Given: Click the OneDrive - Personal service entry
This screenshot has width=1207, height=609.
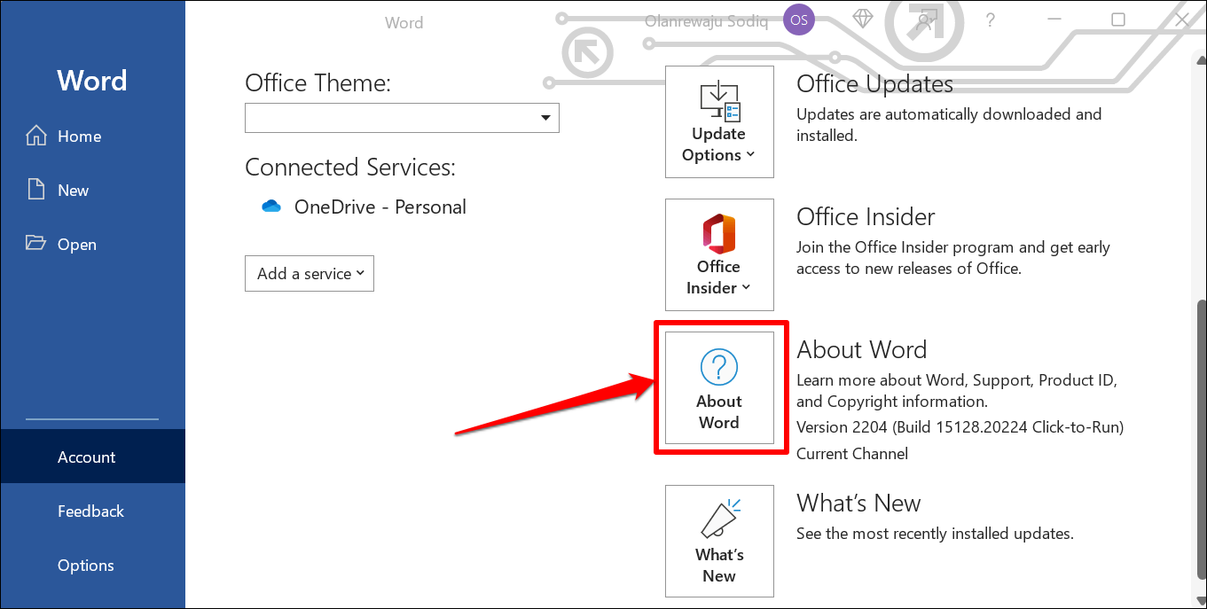Looking at the screenshot, I should 380,207.
